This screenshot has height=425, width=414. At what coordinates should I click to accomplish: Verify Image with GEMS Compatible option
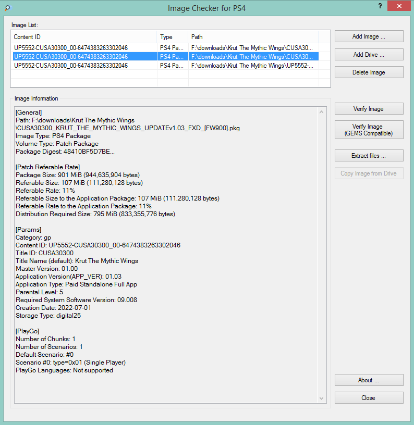(x=369, y=130)
